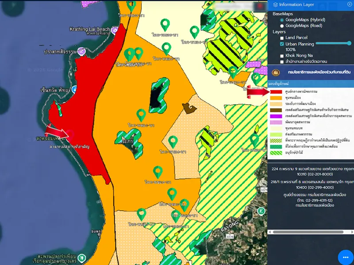Close the Information Layer panel
354x265 pixels.
pyautogui.click(x=350, y=4)
